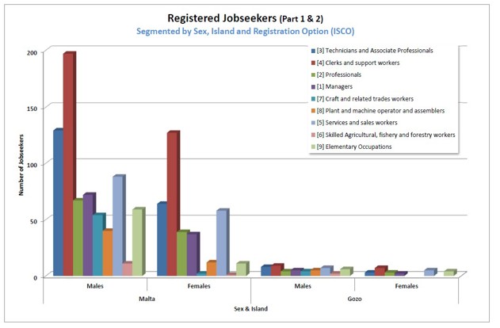
Task: Click the teal Craft and related trades legend swatch
Action: pos(313,98)
